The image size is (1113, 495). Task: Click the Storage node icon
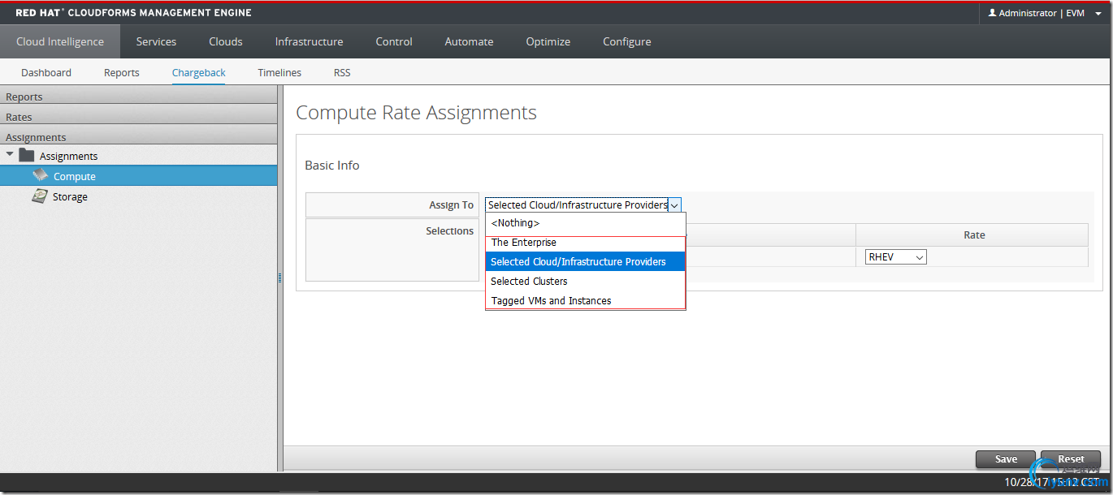39,196
